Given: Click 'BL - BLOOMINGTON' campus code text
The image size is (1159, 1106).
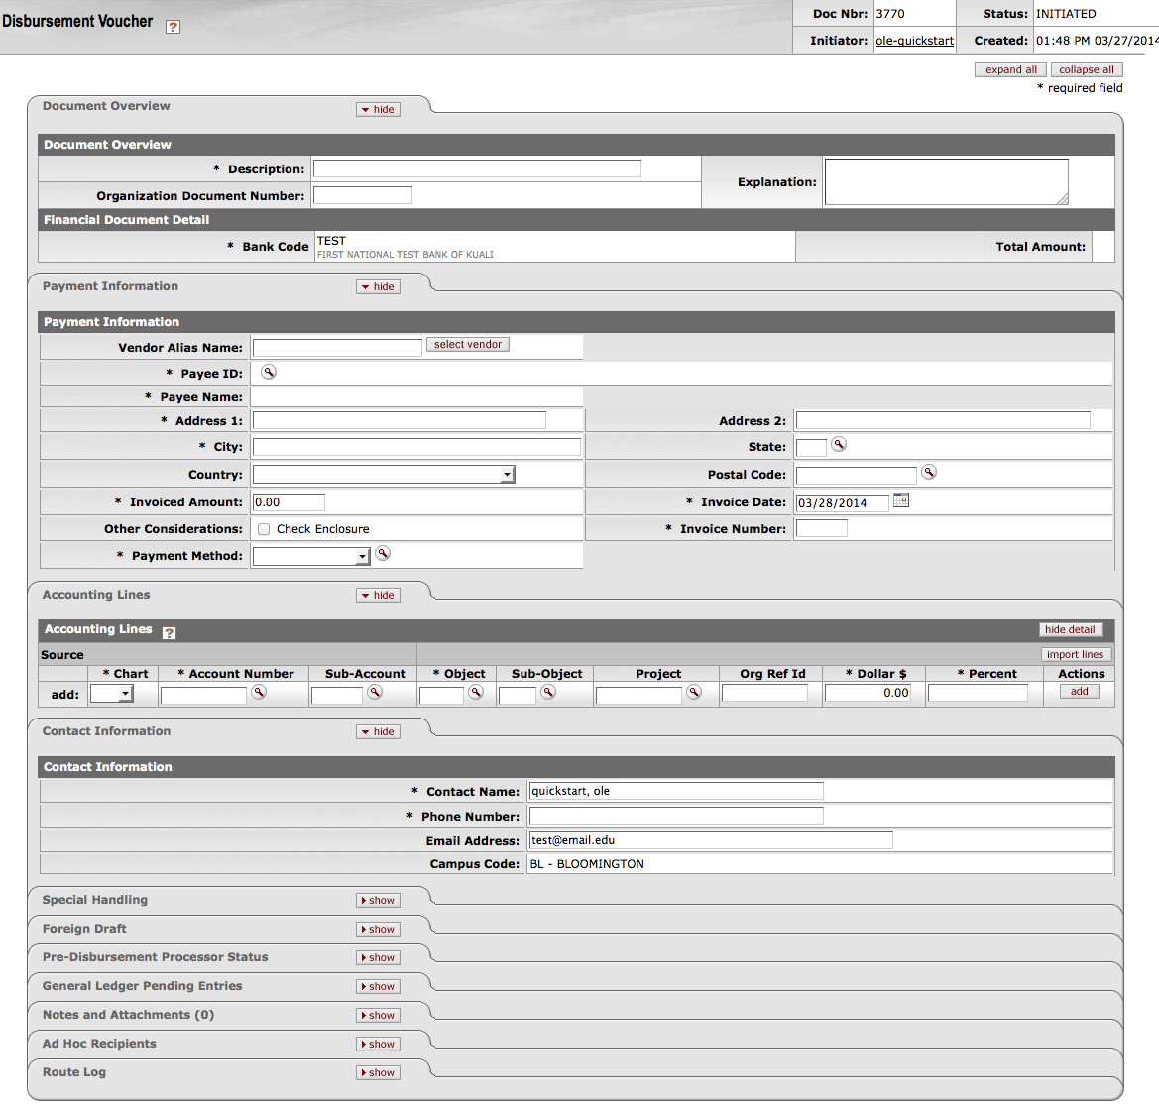Looking at the screenshot, I should point(587,863).
